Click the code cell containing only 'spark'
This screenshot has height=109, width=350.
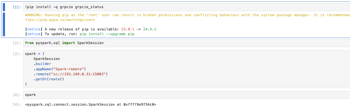point(186,95)
